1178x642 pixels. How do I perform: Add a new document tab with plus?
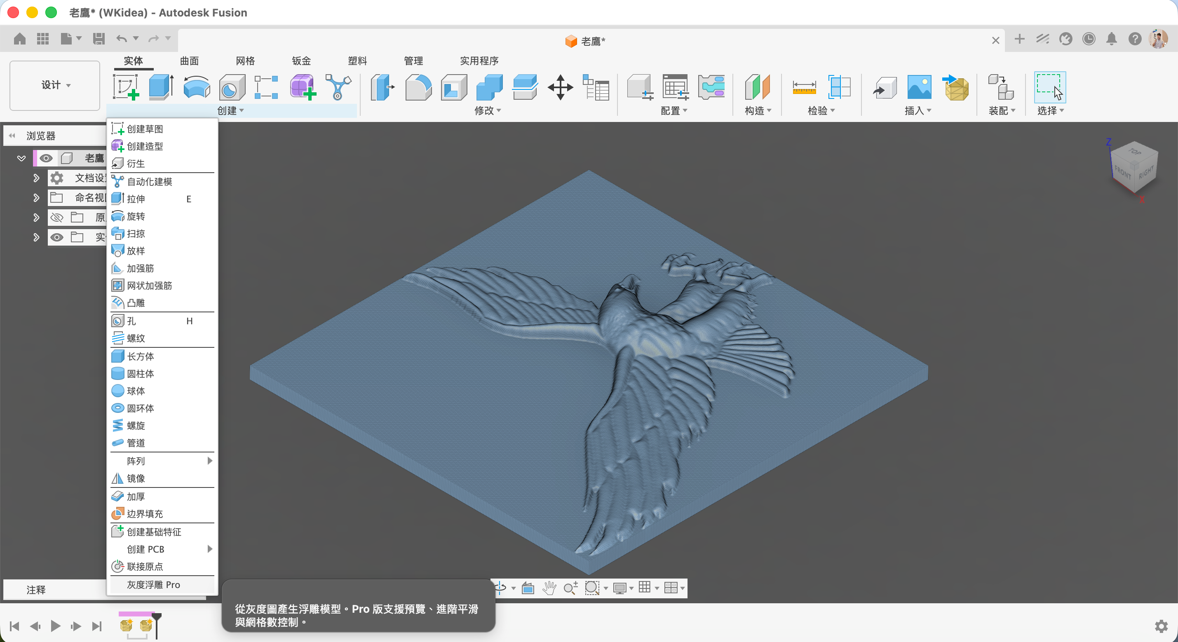(1019, 39)
